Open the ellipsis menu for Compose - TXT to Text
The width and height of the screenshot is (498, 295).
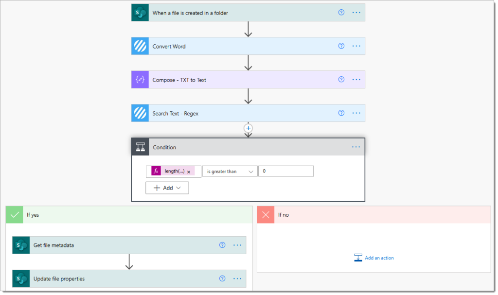click(356, 79)
